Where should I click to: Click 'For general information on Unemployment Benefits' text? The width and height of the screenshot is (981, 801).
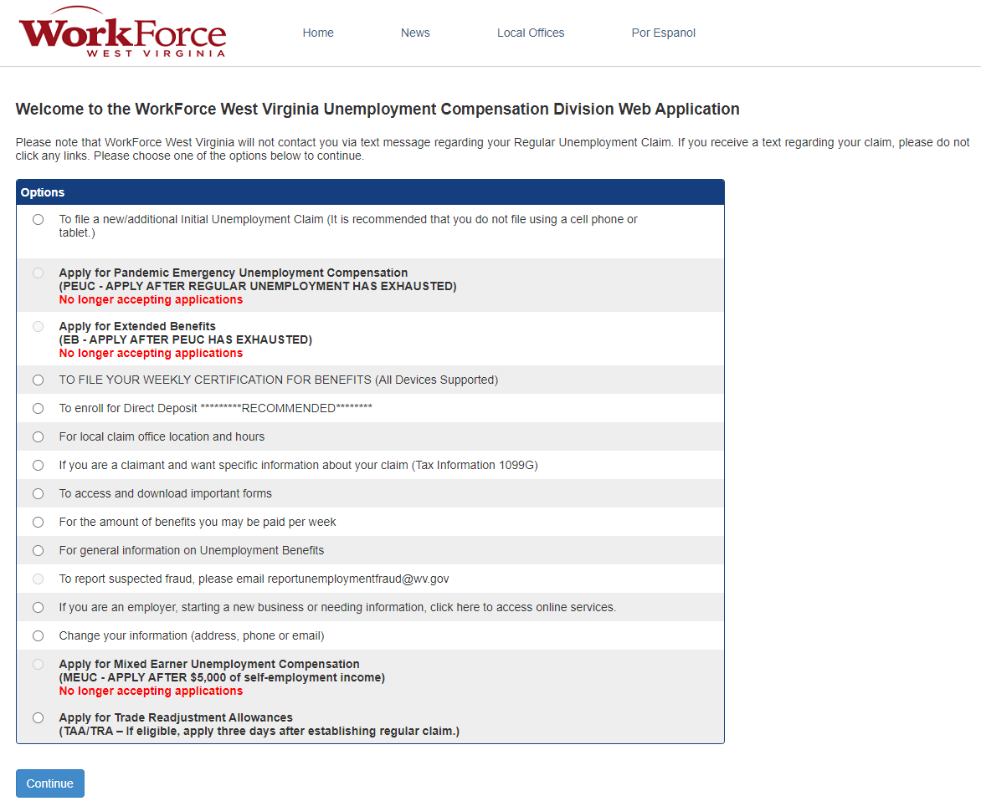pos(192,550)
